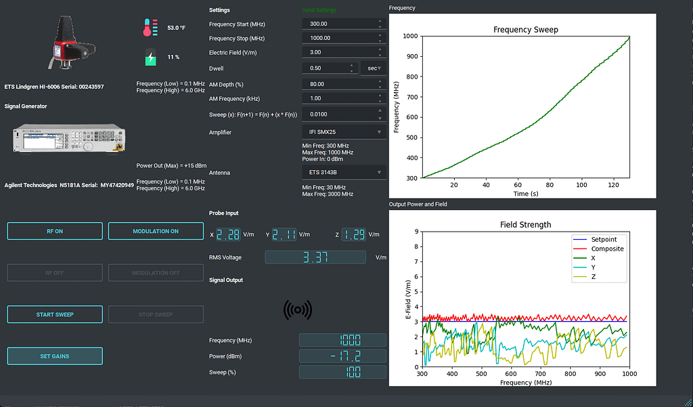Focus the AM Frequency kHz field
Screen dimensions: 693x407
coord(337,99)
